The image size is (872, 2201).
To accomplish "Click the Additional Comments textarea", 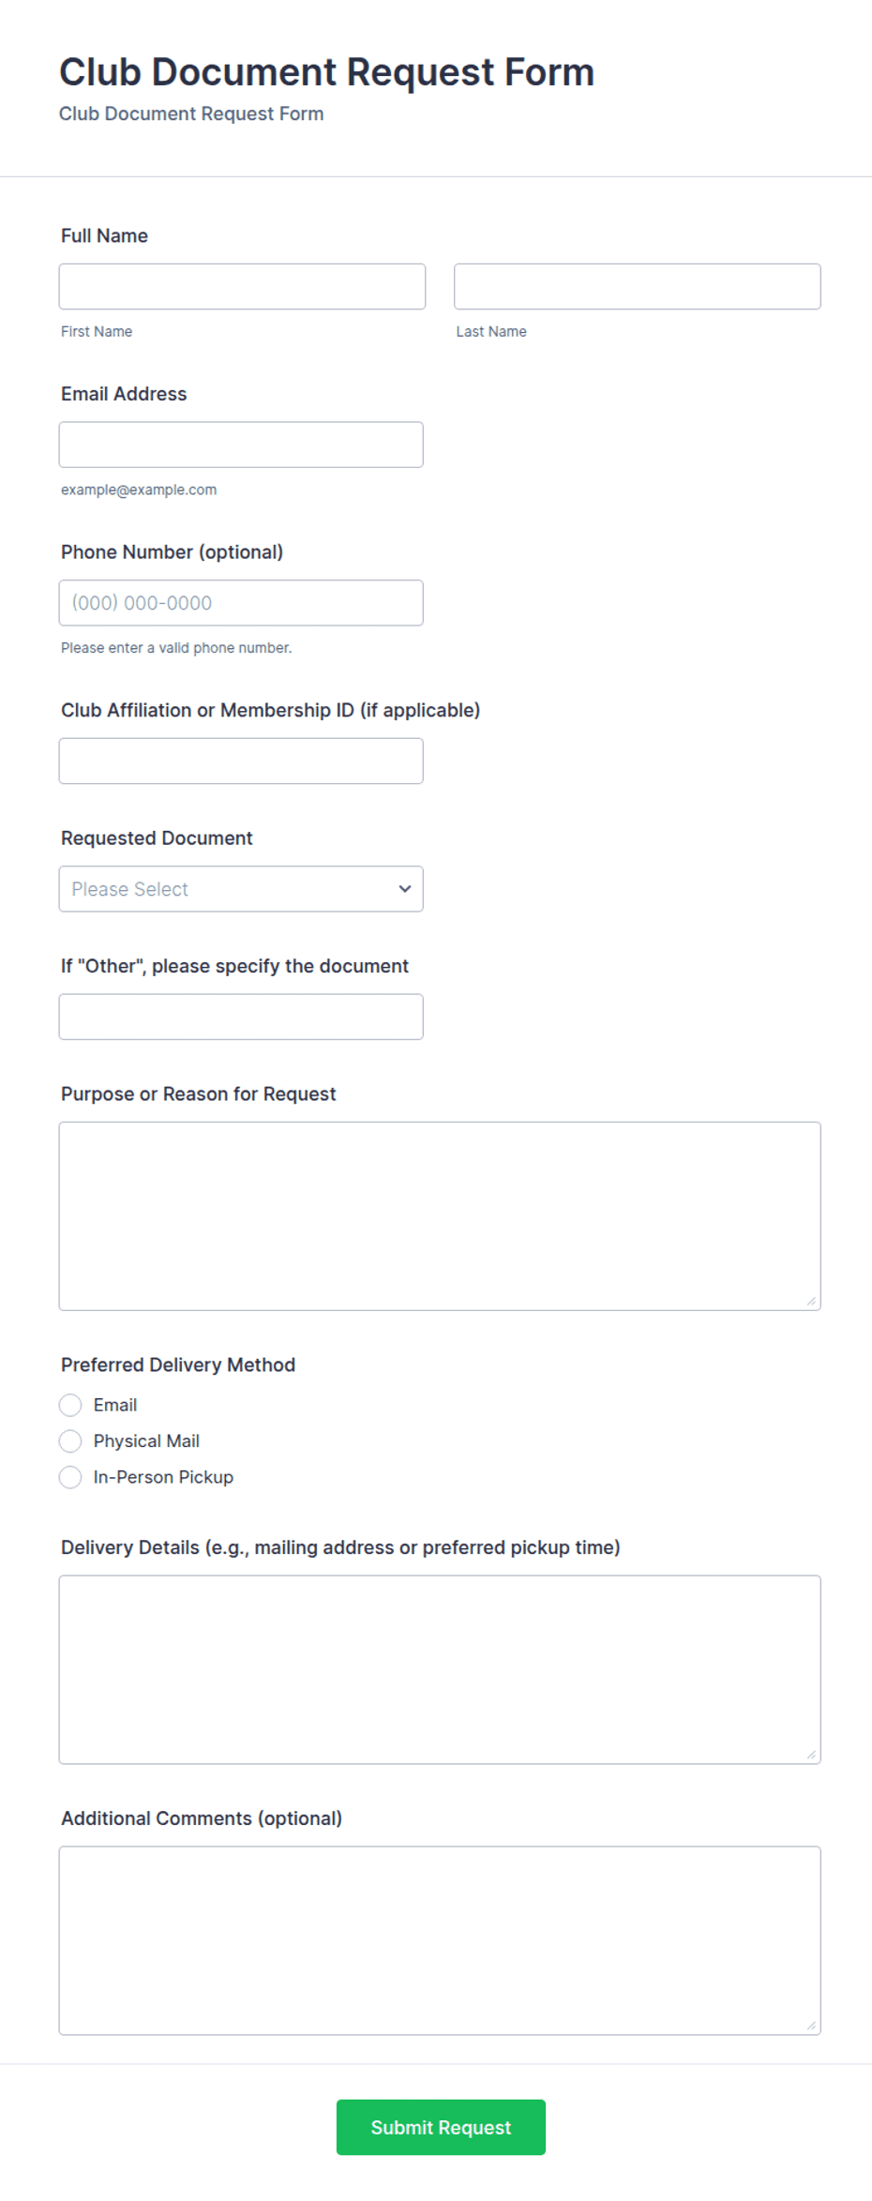I will 440,1940.
